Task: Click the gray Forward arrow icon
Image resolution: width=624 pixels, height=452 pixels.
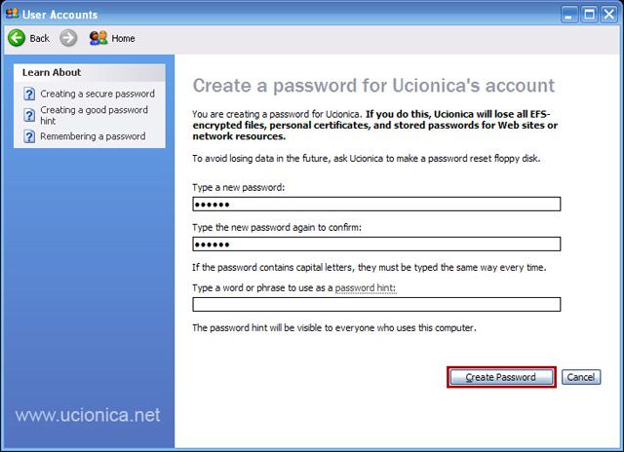Action: pos(68,38)
